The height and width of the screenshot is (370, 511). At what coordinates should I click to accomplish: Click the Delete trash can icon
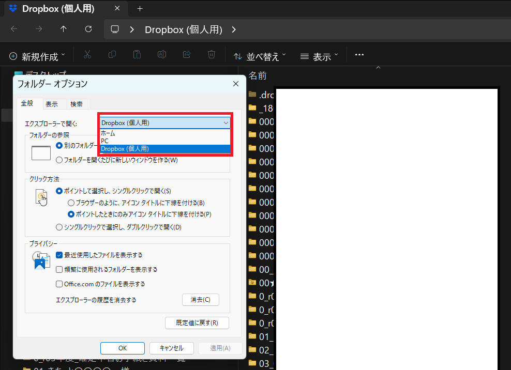click(212, 55)
